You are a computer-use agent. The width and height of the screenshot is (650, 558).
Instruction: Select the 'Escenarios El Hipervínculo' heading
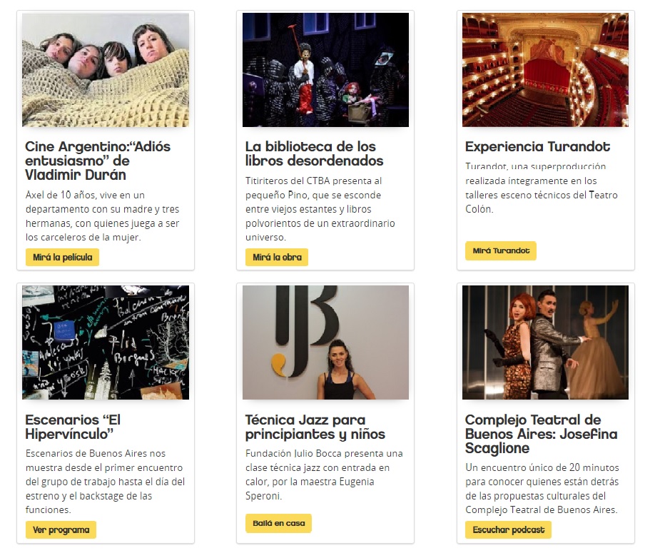pyautogui.click(x=73, y=427)
